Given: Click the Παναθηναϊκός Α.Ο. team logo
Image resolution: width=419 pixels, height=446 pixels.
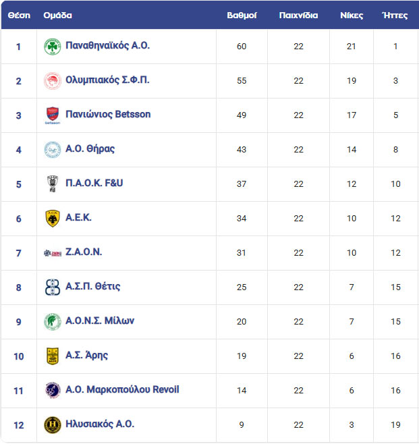Looking at the screenshot, I should (x=53, y=47).
